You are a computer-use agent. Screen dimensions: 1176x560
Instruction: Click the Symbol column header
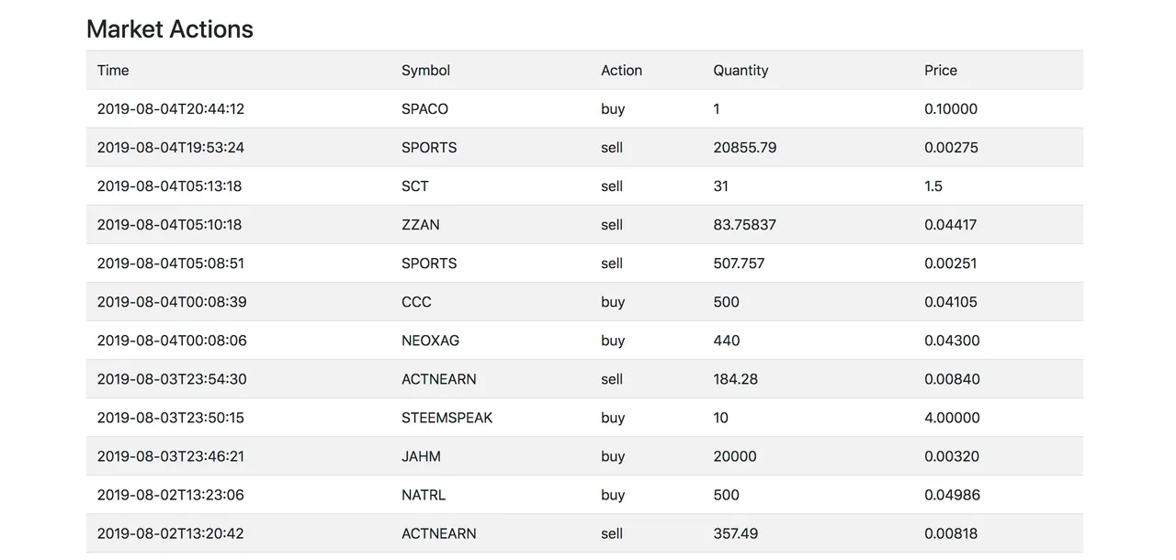pyautogui.click(x=425, y=71)
